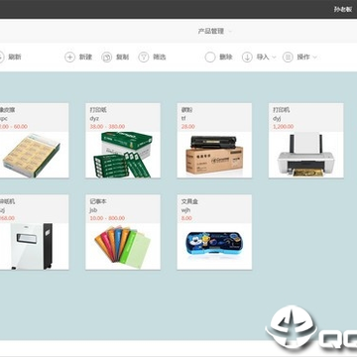357x357 pixels.
Task: Expand the 导入 dropdown chevron
Action: coord(274,58)
